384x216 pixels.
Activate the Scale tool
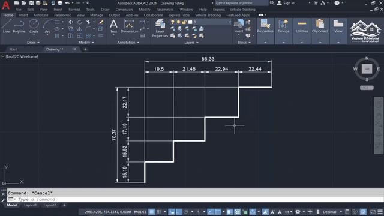(80, 36)
